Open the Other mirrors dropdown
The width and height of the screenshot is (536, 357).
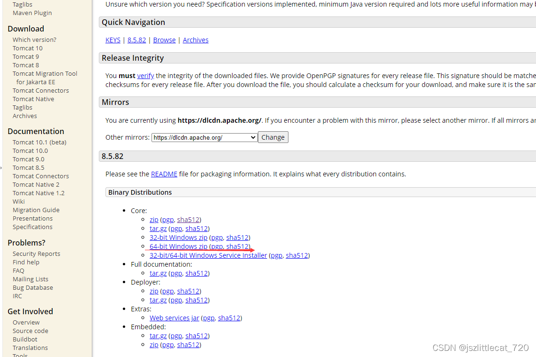[x=204, y=137]
